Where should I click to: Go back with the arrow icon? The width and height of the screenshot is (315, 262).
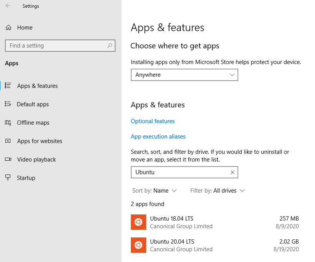coord(8,6)
